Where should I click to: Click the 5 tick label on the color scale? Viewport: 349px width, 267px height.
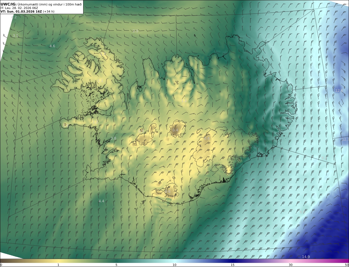[x=116, y=265]
